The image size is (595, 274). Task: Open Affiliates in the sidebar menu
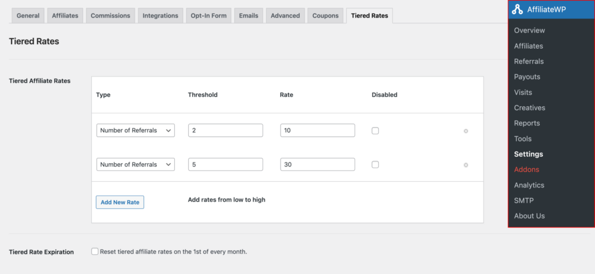tap(528, 46)
